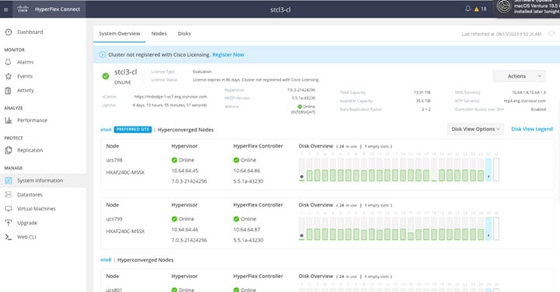Click the Alarms bell icon in sidebar
560x292 pixels.
[x=9, y=62]
